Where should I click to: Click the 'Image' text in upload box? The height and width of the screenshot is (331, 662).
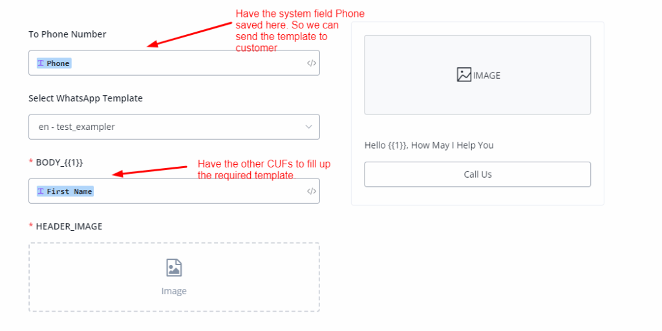pyautogui.click(x=174, y=291)
